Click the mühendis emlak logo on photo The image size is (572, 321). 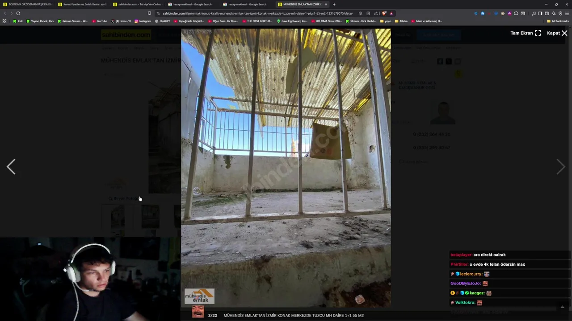click(x=199, y=296)
